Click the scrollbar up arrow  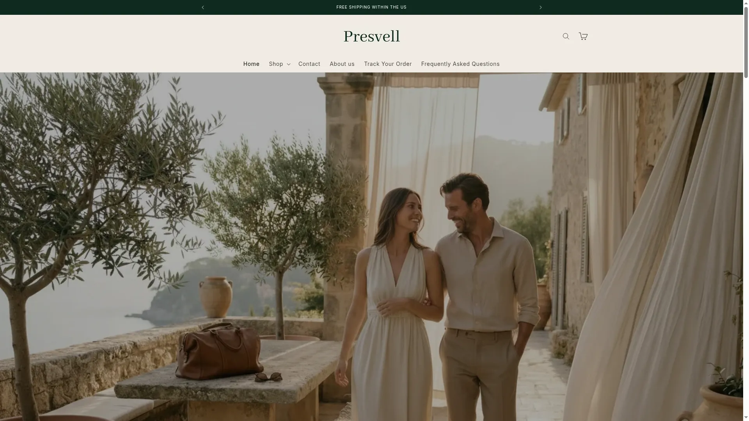click(746, 2)
